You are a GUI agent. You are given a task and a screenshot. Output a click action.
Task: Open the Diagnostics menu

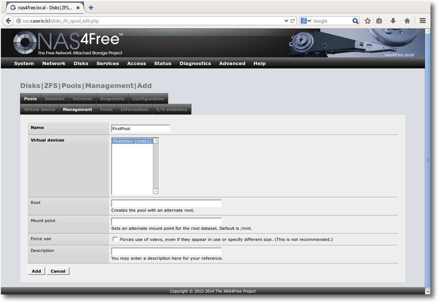195,63
